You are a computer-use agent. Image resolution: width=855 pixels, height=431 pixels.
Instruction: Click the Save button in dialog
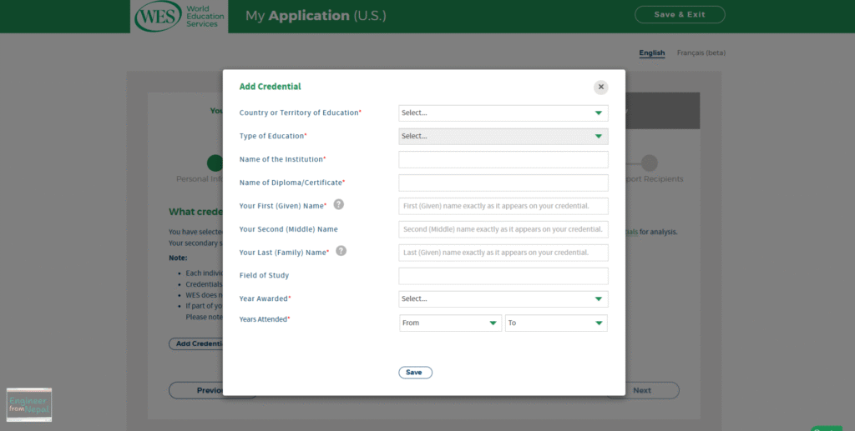coord(416,373)
